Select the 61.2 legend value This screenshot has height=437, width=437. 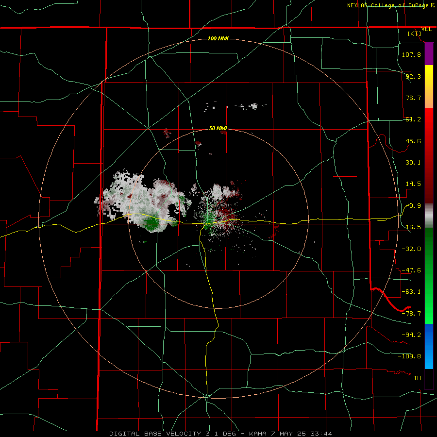[x=413, y=119]
